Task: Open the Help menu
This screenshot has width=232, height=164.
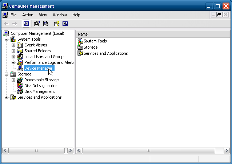Action: [x=76, y=15]
